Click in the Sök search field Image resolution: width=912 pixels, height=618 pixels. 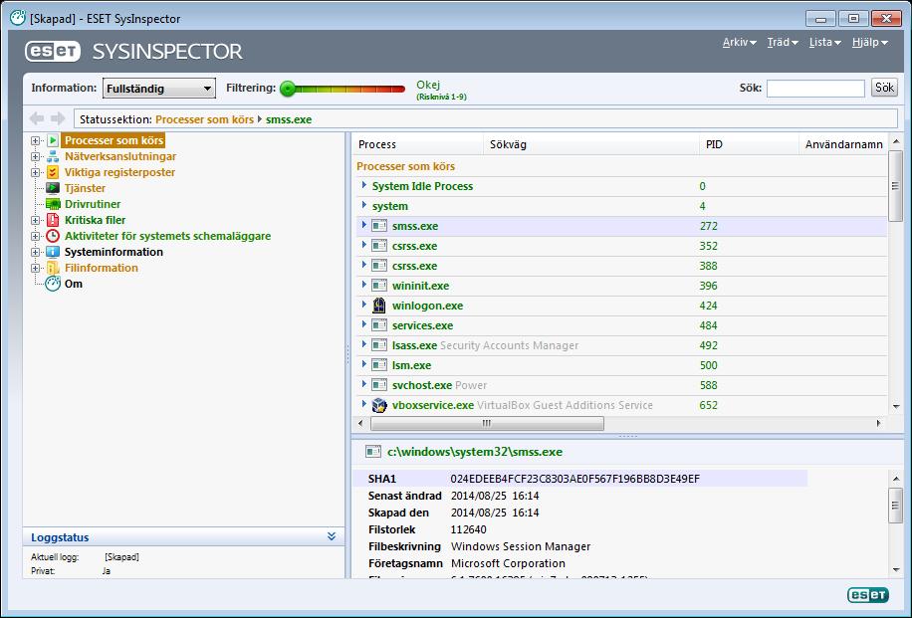(x=815, y=89)
